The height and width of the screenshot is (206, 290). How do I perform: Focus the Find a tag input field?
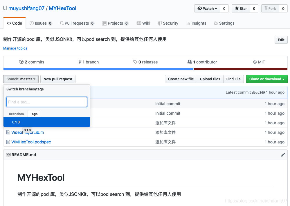pos(47,102)
